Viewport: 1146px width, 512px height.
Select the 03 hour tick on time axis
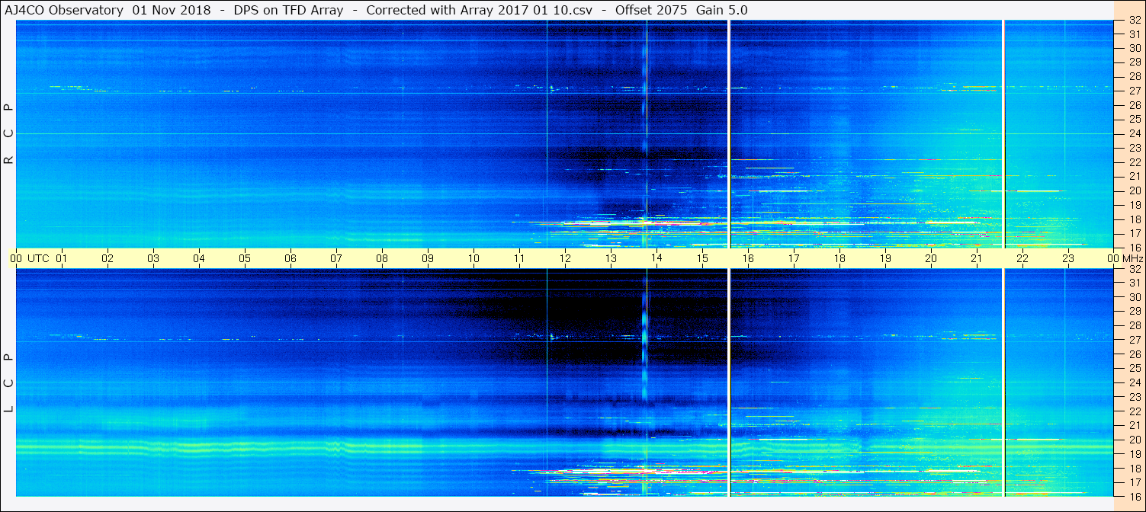click(153, 258)
